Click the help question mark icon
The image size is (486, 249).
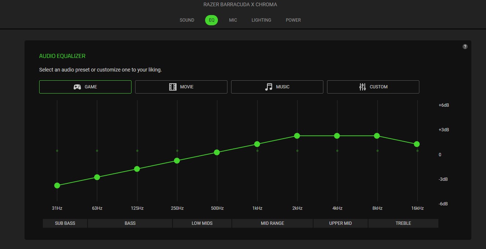point(465,47)
